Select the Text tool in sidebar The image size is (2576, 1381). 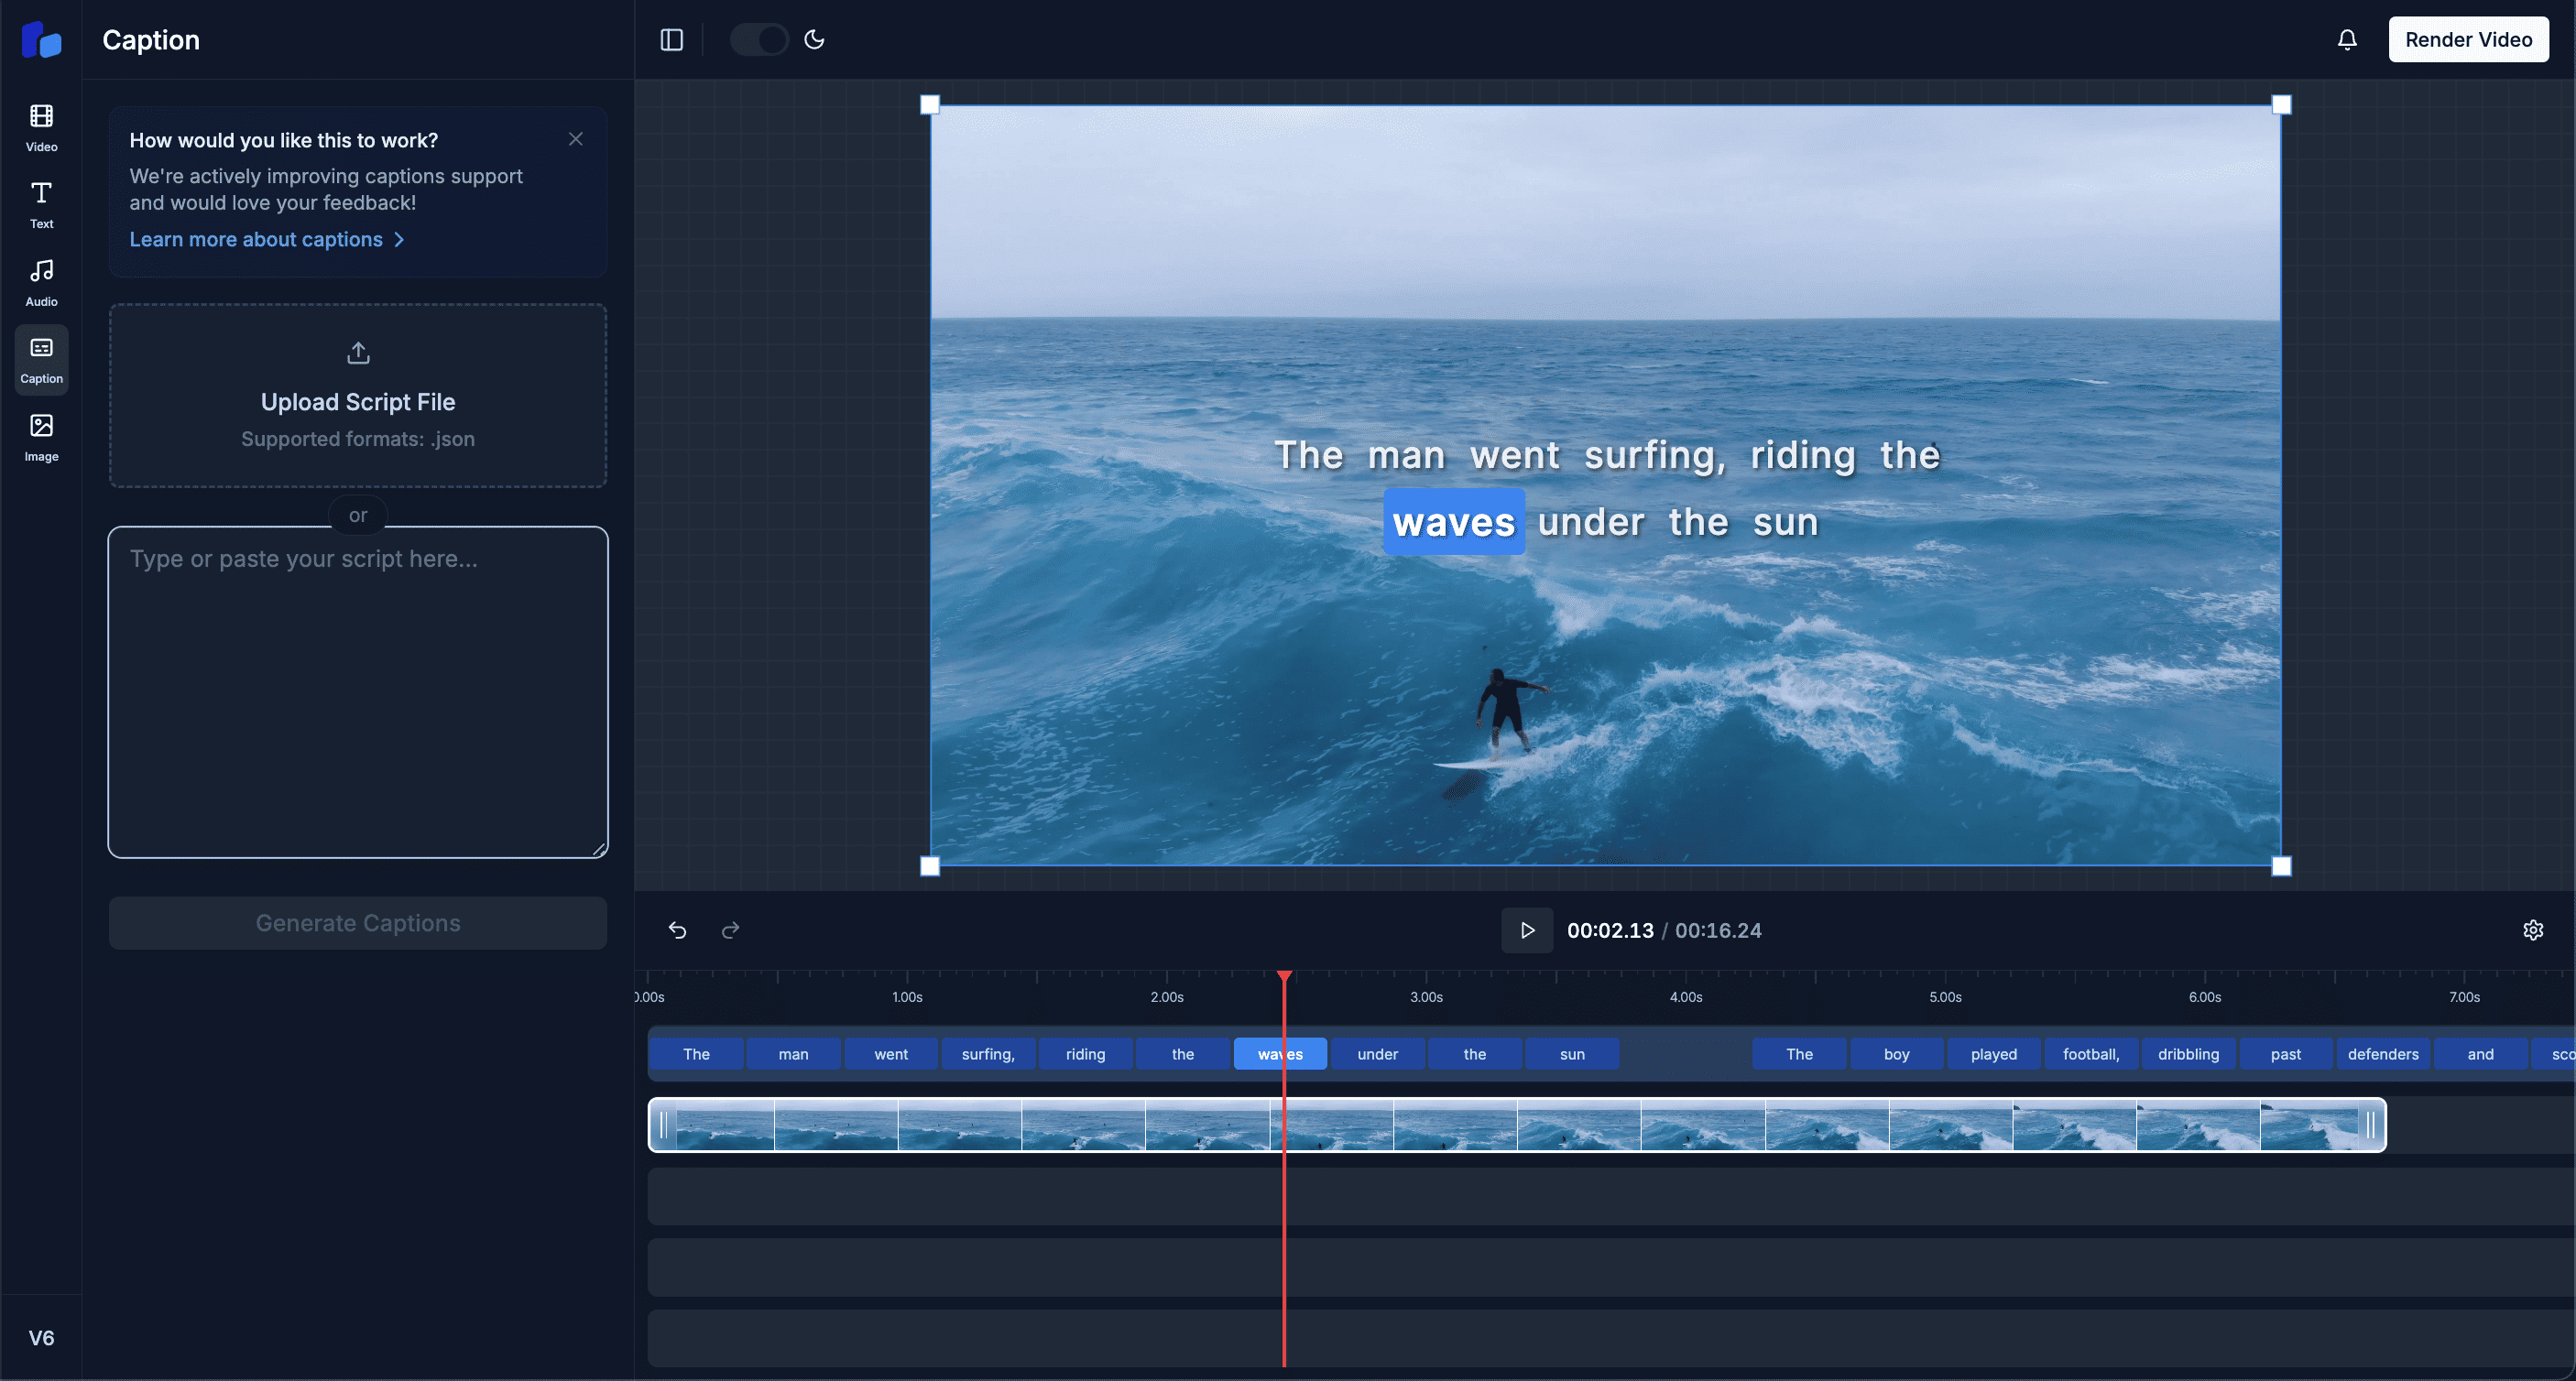[x=41, y=204]
